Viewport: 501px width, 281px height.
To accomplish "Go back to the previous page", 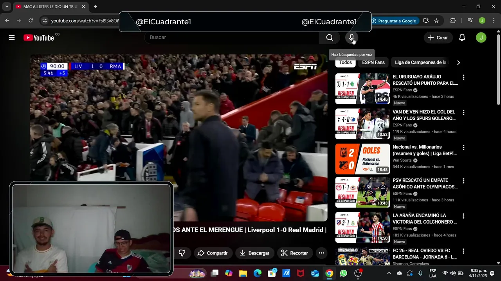I will coord(7,21).
